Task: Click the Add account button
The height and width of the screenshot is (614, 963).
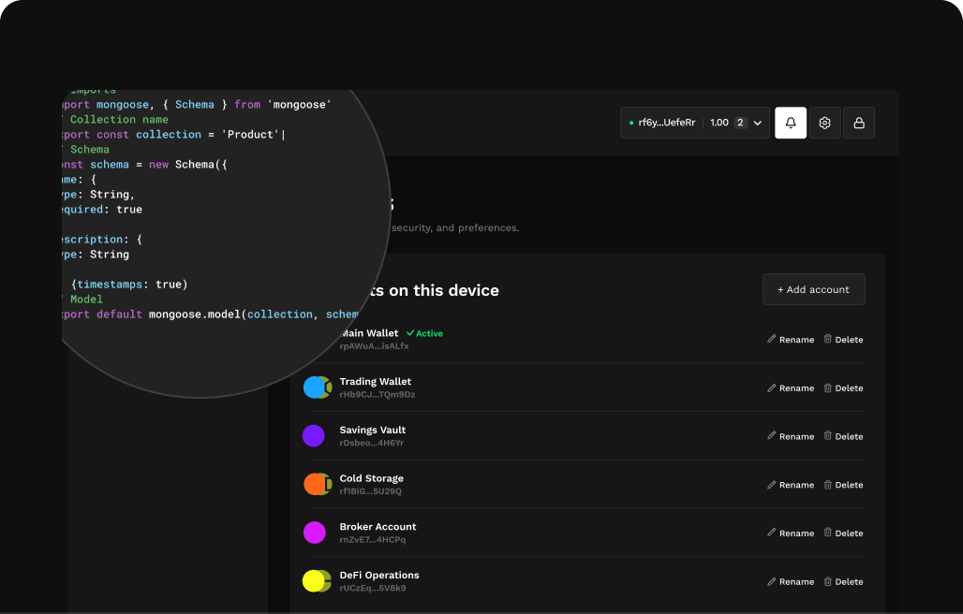Action: pos(814,289)
